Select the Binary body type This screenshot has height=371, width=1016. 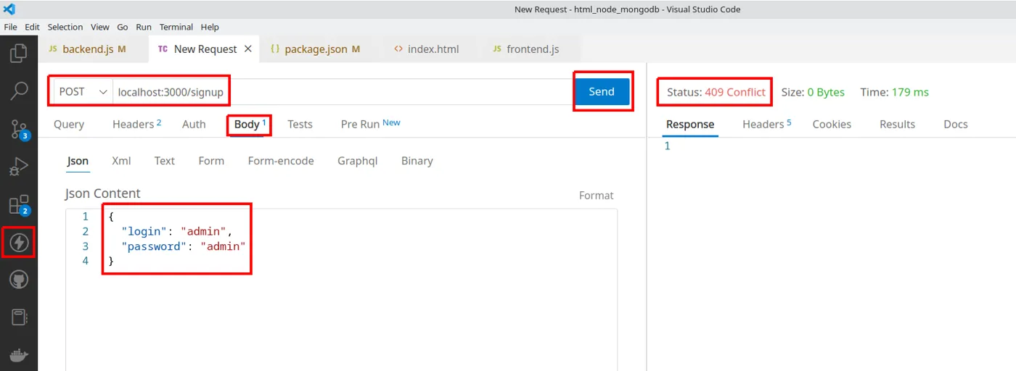coord(417,161)
